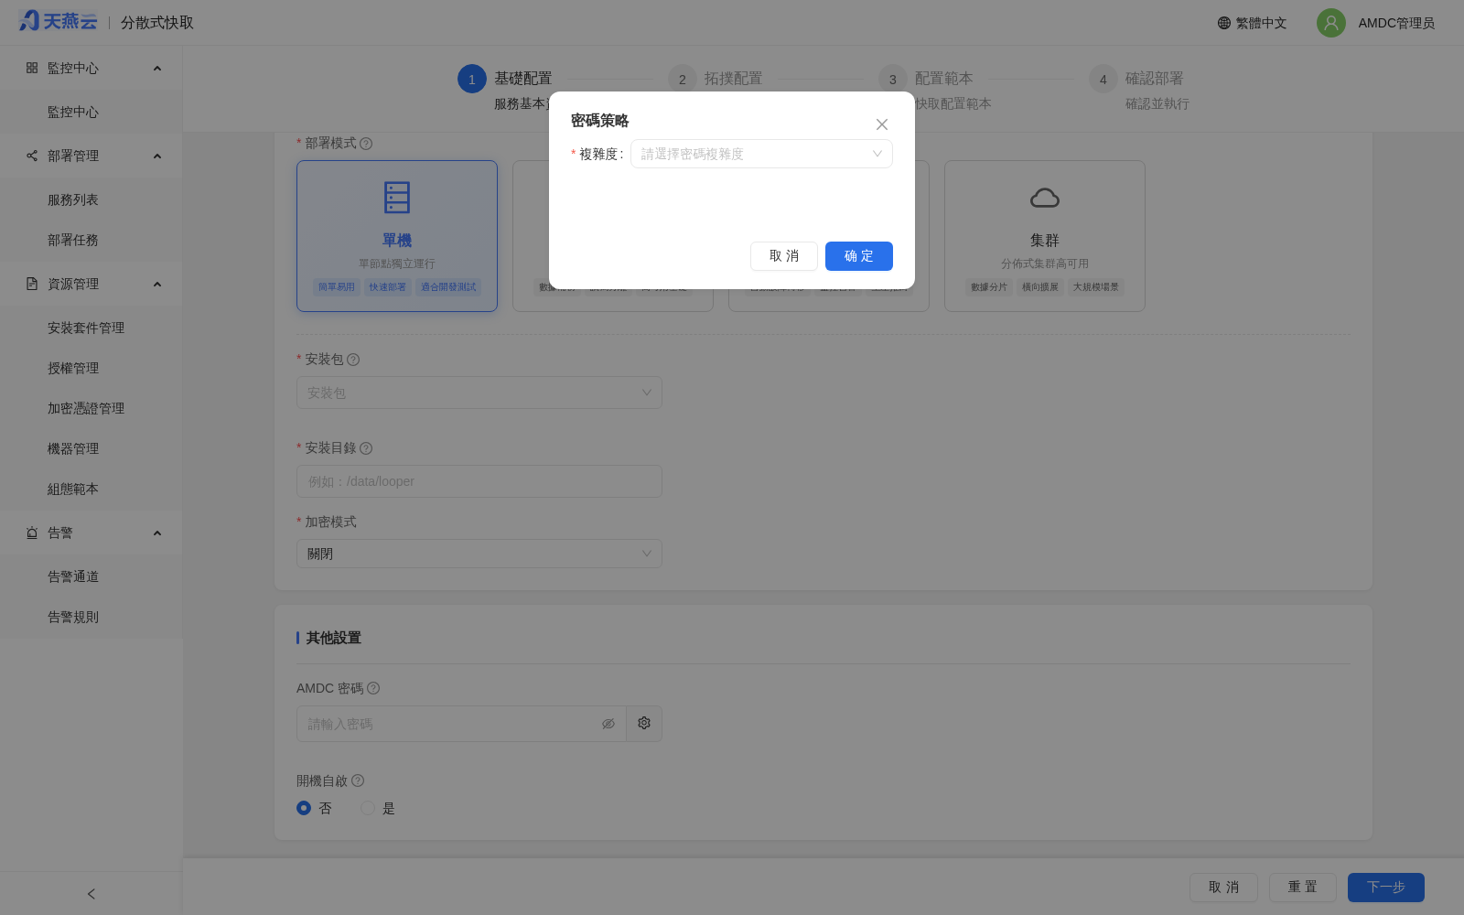Click the 資源管理 document icon in sidebar
The image size is (1464, 915).
(x=32, y=284)
